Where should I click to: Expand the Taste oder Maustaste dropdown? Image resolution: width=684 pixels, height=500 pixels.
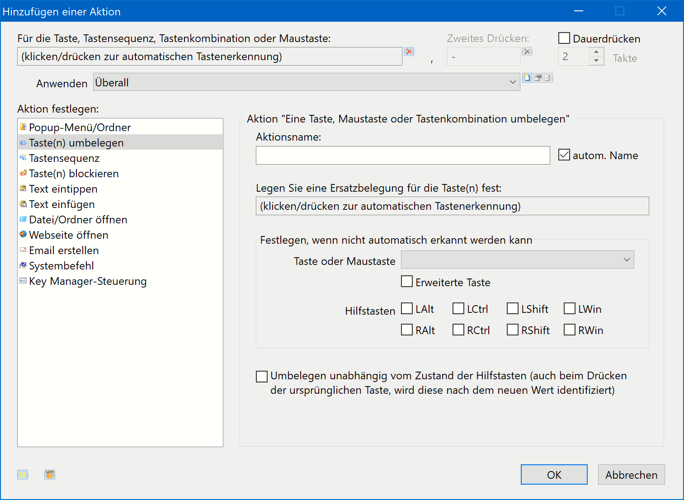click(517, 260)
